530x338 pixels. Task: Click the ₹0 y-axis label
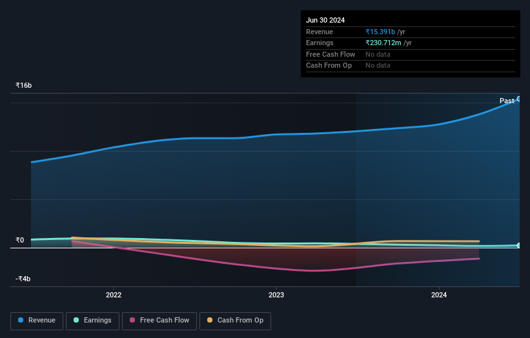20,240
